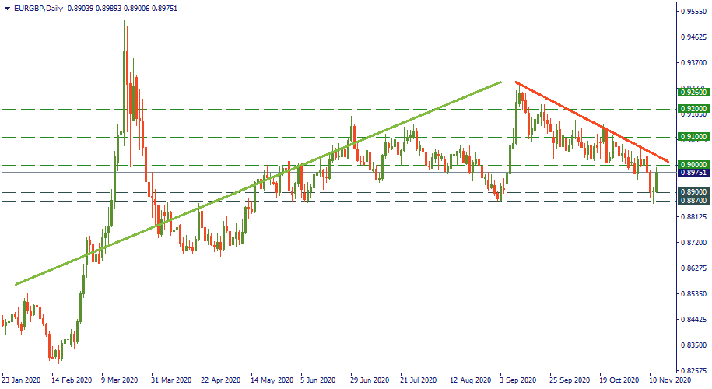
Task: Click the 0.90000 green price level label
Action: point(691,165)
